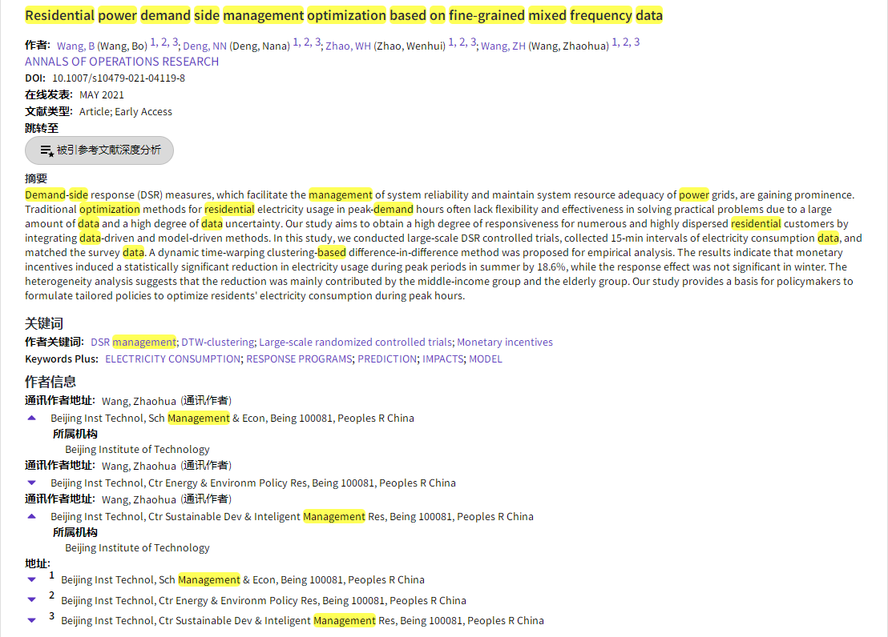Click the Monetary incentives keyword
The width and height of the screenshot is (888, 637).
(505, 343)
